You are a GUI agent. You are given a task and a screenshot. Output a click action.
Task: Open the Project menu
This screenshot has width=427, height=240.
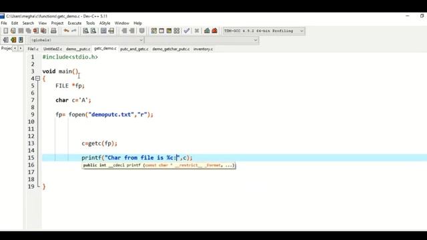click(x=57, y=23)
